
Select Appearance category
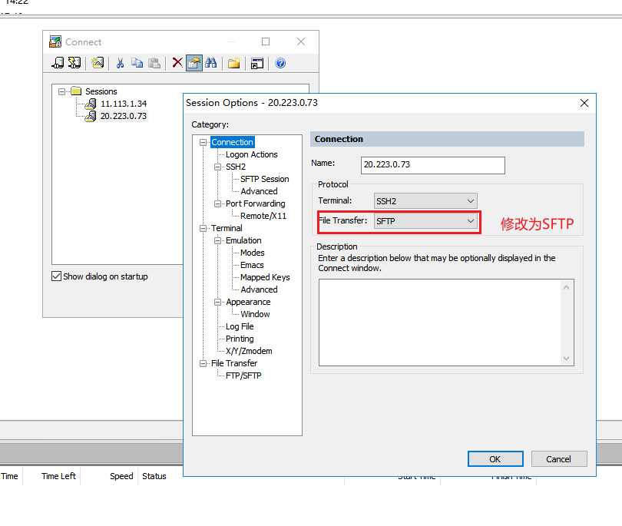coord(248,302)
